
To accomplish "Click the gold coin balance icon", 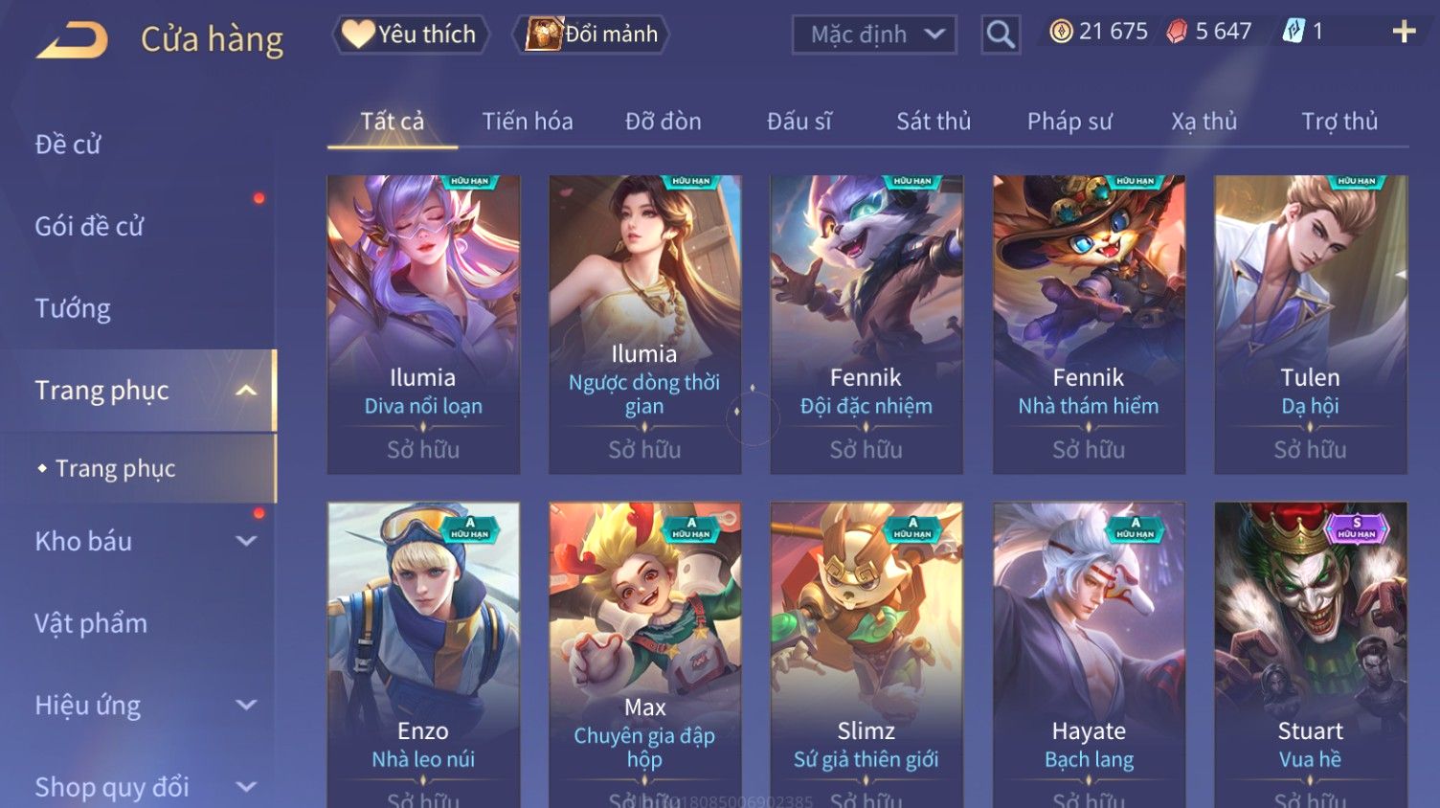I will click(x=1060, y=32).
